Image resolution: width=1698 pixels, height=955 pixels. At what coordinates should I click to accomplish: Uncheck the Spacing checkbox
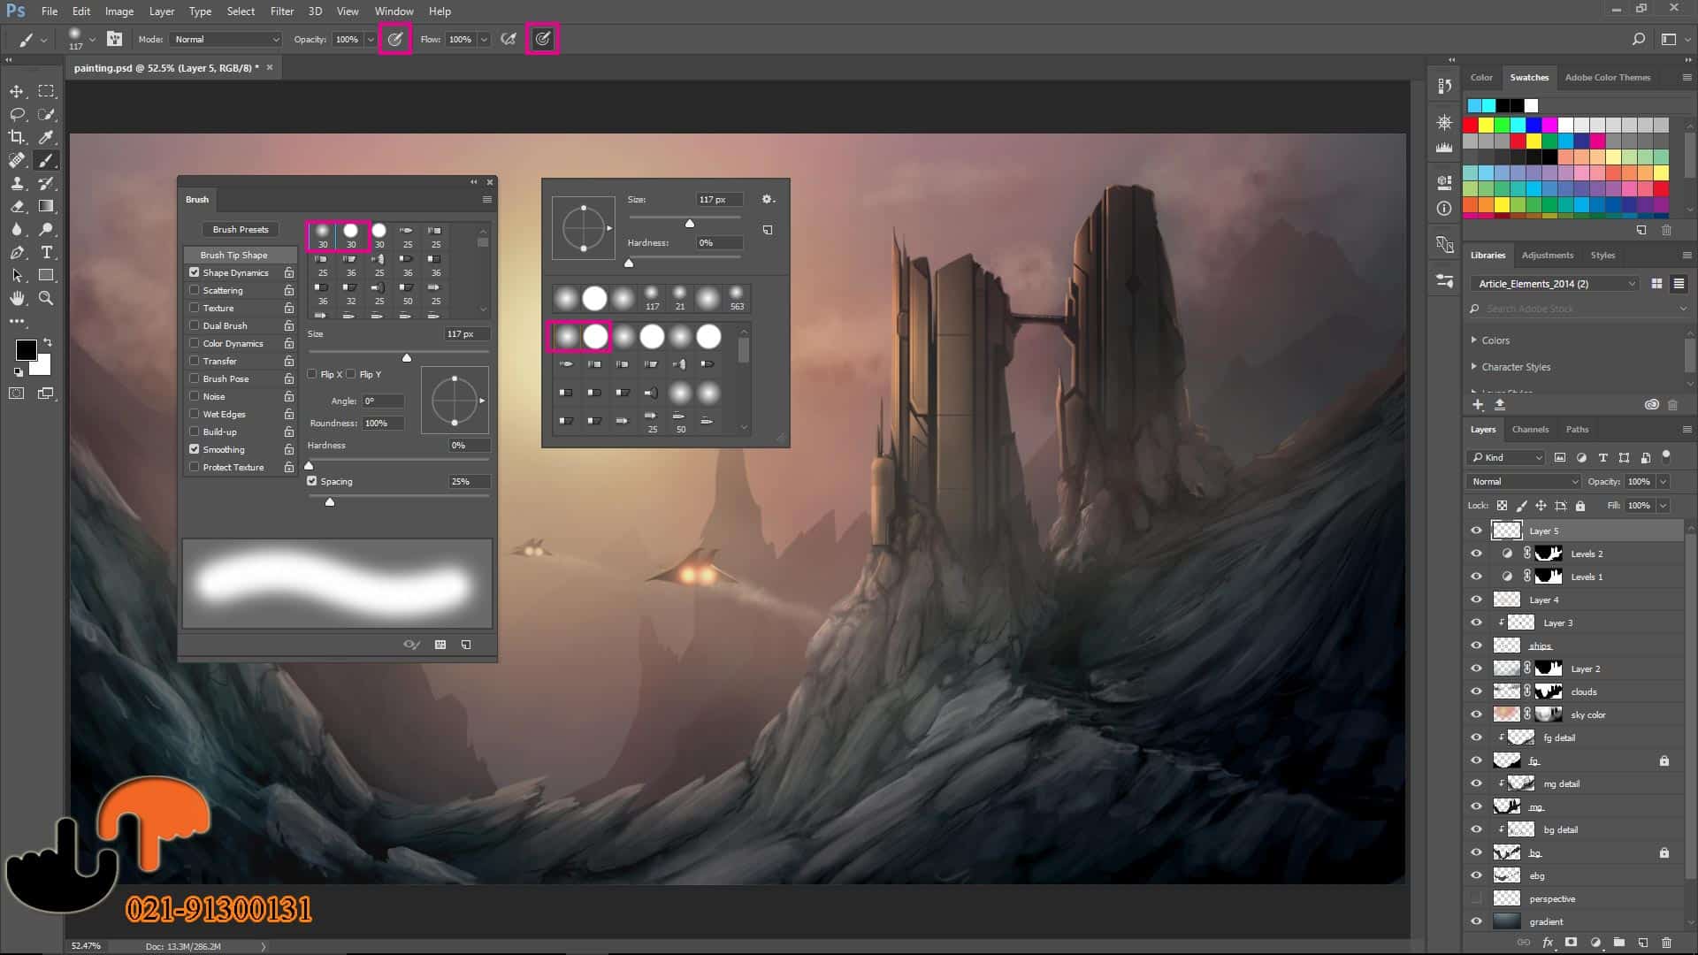click(312, 481)
